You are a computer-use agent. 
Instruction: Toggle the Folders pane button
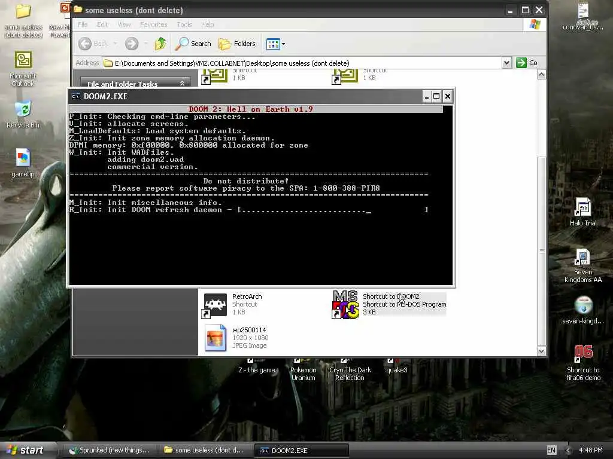pyautogui.click(x=237, y=44)
